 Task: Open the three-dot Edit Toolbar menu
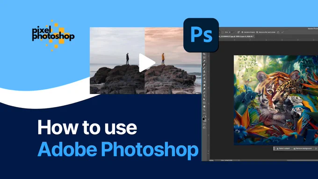coord(204,113)
